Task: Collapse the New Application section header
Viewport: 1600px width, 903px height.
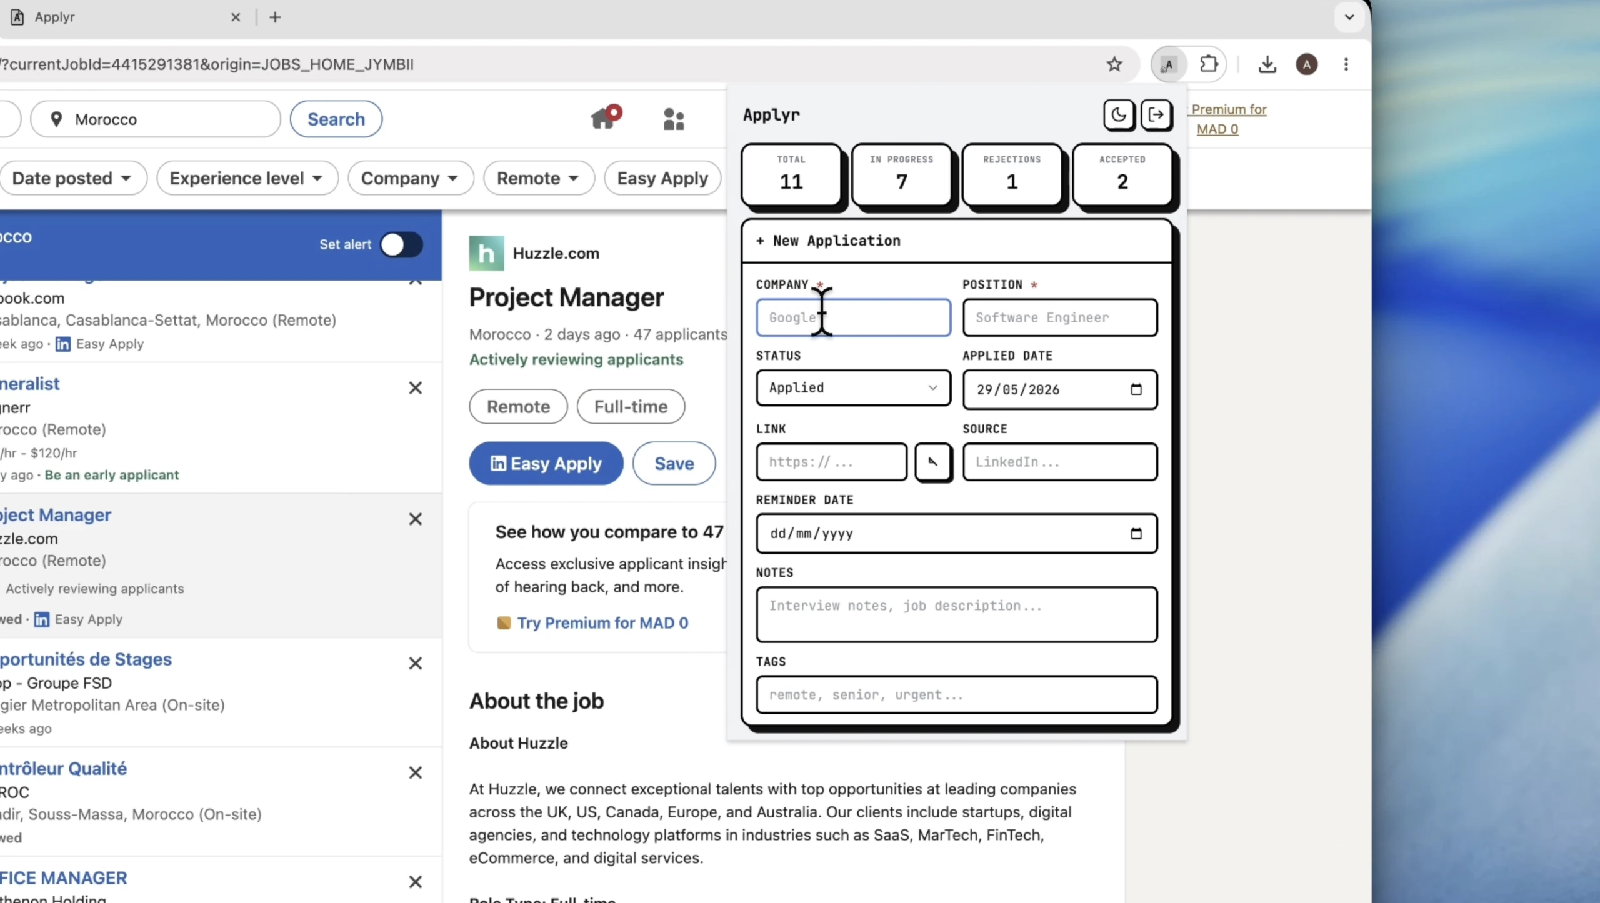Action: coord(956,241)
